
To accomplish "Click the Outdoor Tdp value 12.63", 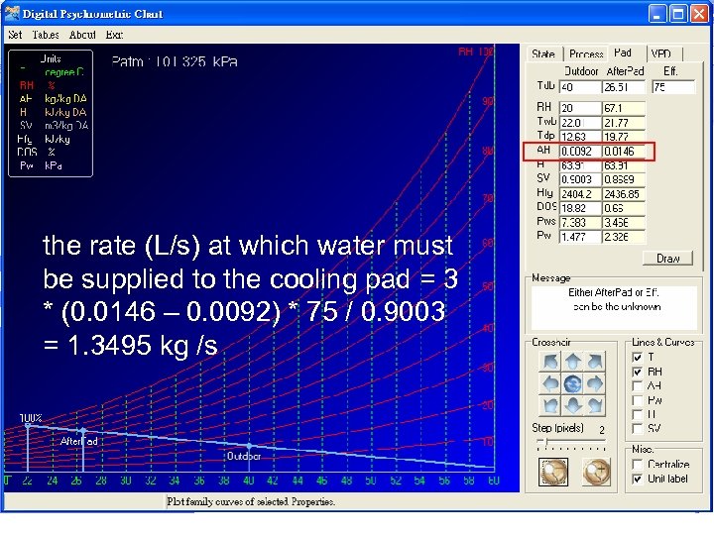I will click(x=580, y=137).
